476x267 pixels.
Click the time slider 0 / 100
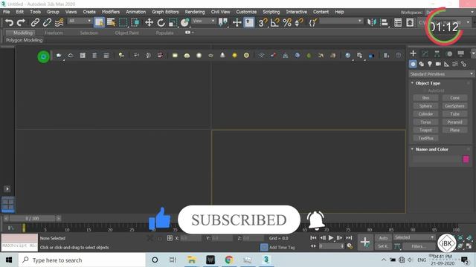pyautogui.click(x=32, y=218)
